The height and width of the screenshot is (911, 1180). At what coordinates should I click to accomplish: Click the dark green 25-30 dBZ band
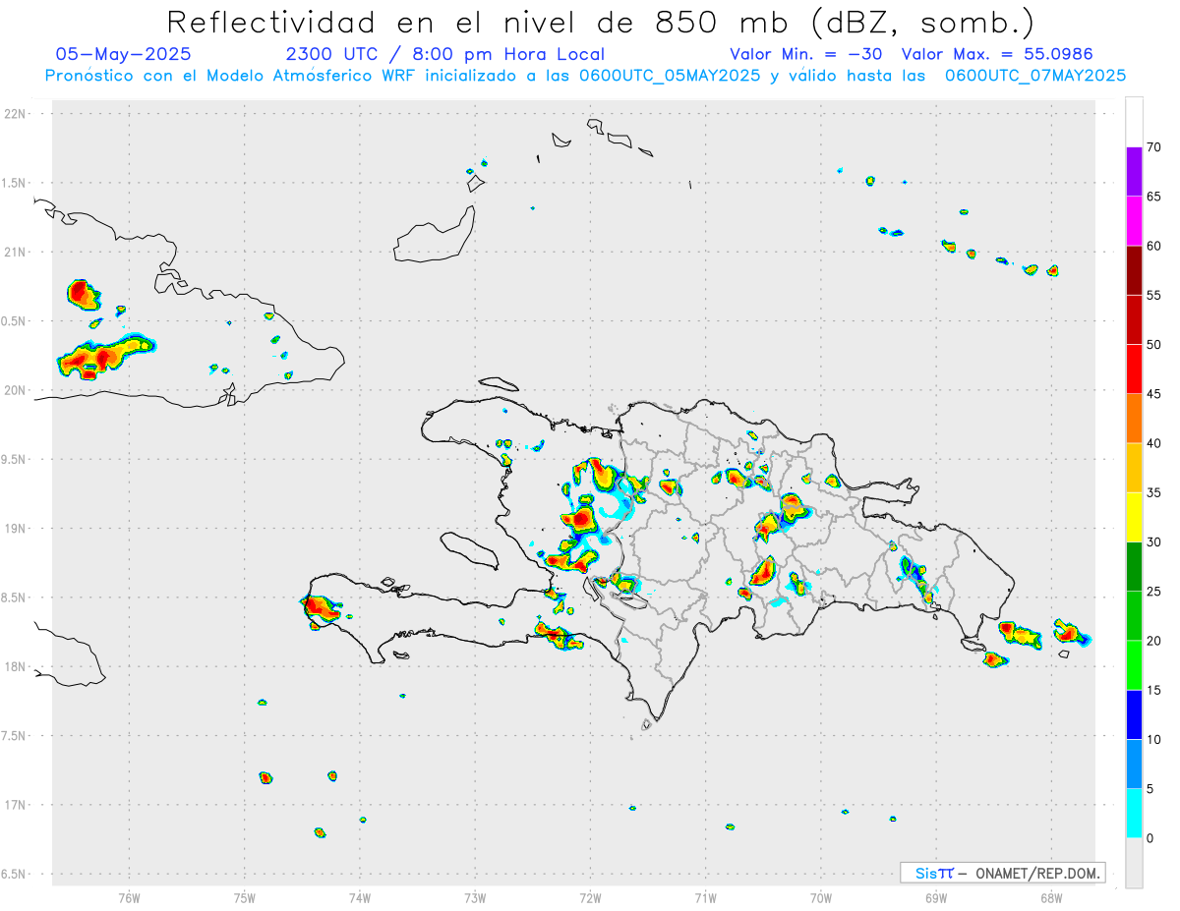(x=1135, y=567)
